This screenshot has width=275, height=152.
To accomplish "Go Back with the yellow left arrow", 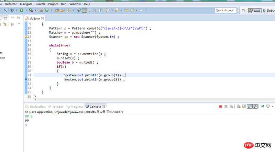I will click(x=132, y=10).
